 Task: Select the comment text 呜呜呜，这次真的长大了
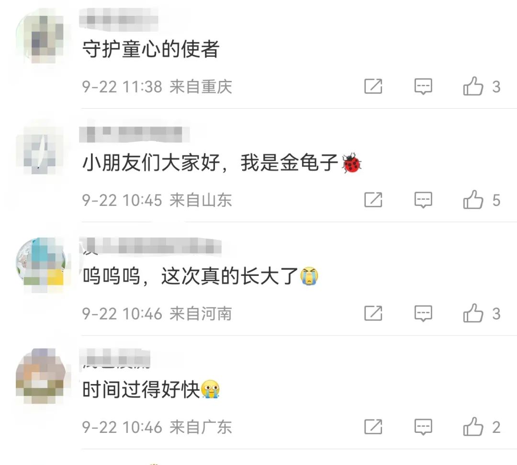[201, 276]
